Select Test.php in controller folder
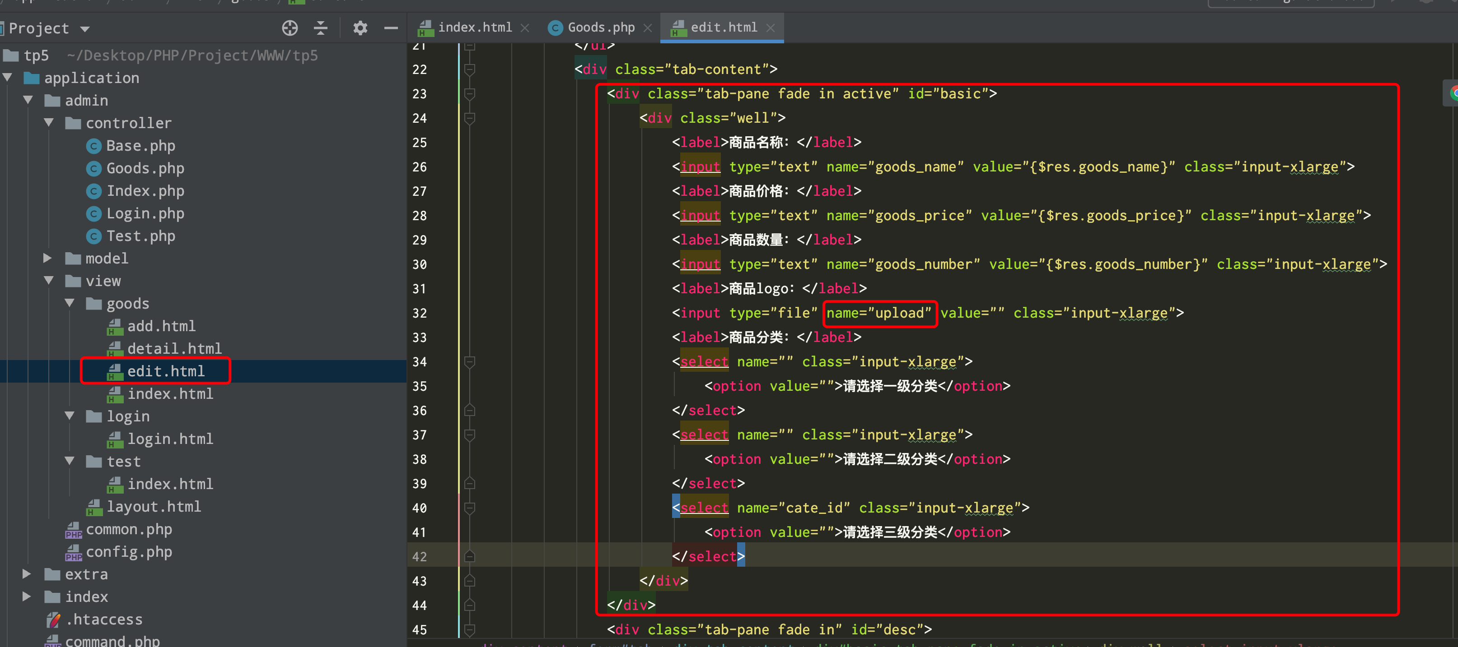This screenshot has height=647, width=1458. 140,236
